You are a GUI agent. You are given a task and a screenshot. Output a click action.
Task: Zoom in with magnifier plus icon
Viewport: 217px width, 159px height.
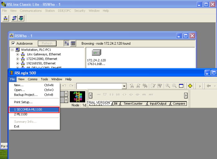pos(168,86)
